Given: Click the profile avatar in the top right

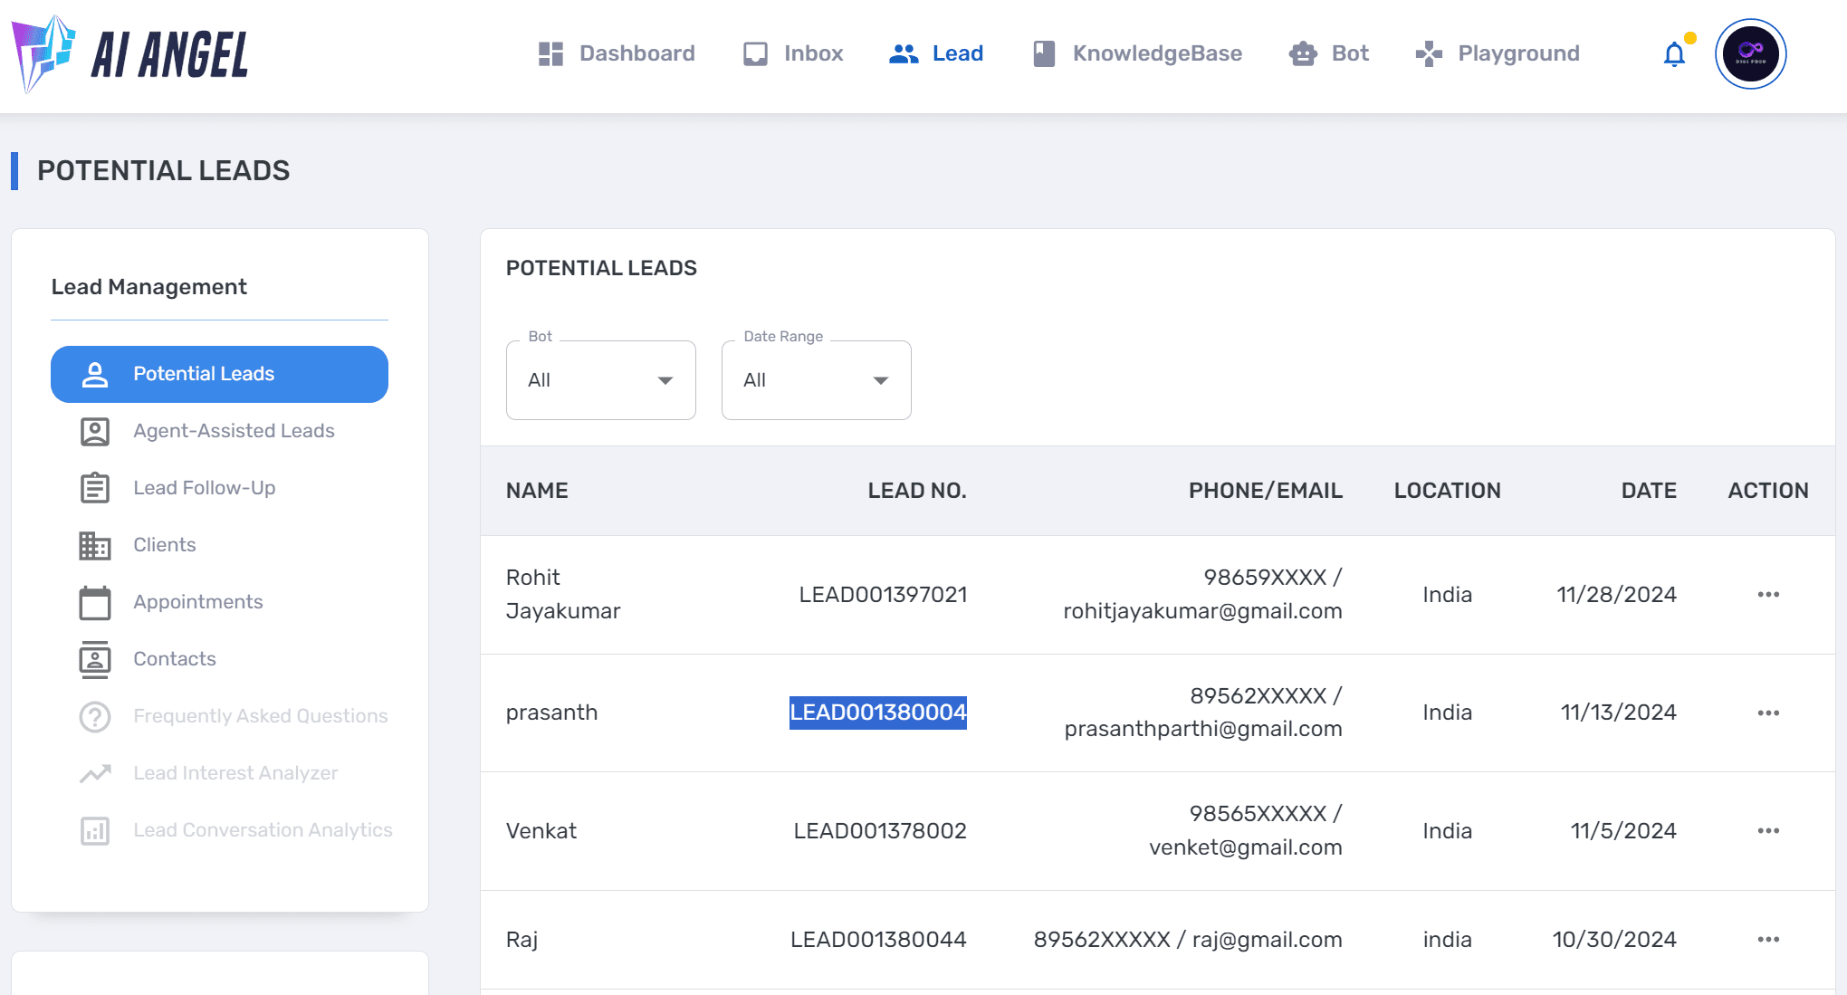Looking at the screenshot, I should click(1750, 53).
